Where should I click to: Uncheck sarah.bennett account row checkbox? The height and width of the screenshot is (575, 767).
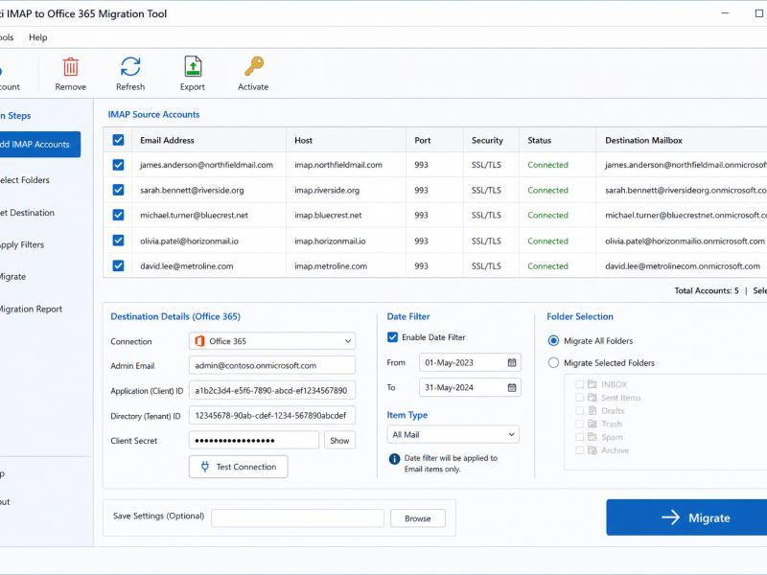pyautogui.click(x=118, y=190)
